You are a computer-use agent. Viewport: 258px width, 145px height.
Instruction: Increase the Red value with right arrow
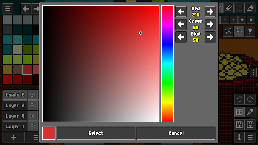click(210, 12)
